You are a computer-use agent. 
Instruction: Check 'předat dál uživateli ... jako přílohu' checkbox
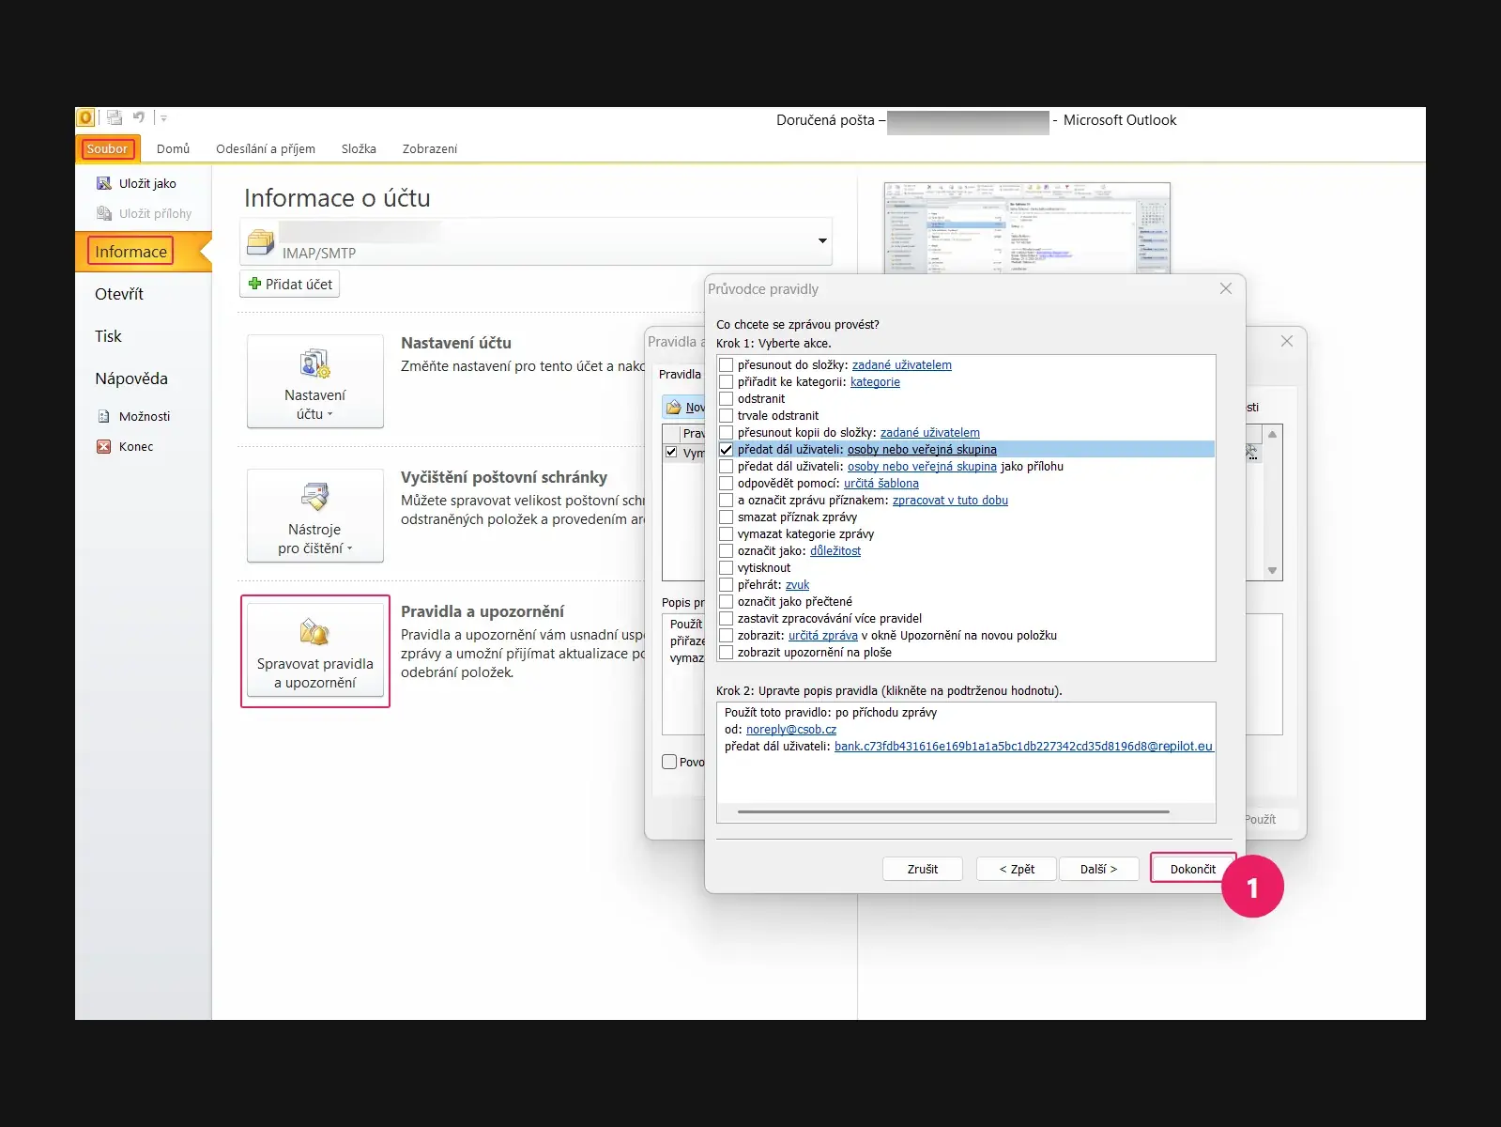[726, 466]
